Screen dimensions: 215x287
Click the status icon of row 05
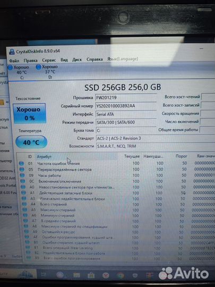pyautogui.click(x=22, y=170)
